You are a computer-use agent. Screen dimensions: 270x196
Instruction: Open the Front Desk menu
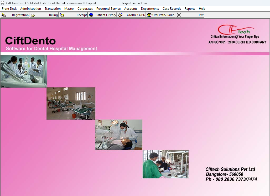click(x=9, y=9)
